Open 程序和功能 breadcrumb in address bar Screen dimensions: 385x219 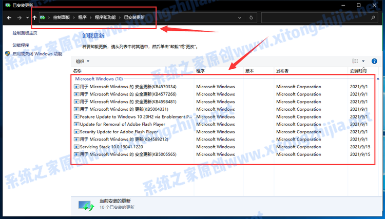coord(105,17)
